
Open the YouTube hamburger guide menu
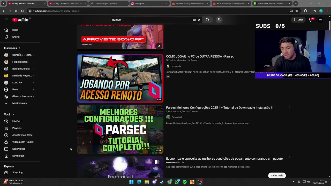pos(6,20)
